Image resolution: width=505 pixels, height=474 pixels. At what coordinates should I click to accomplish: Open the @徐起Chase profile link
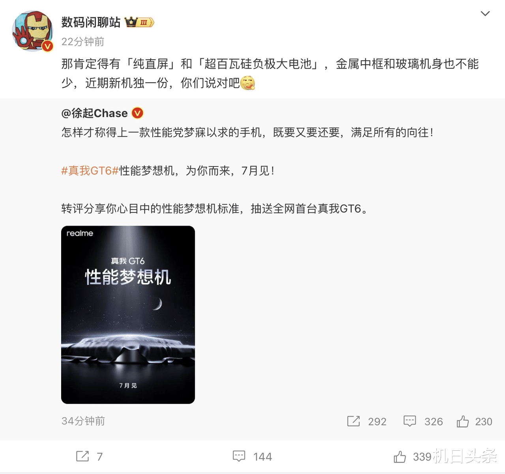coord(95,113)
